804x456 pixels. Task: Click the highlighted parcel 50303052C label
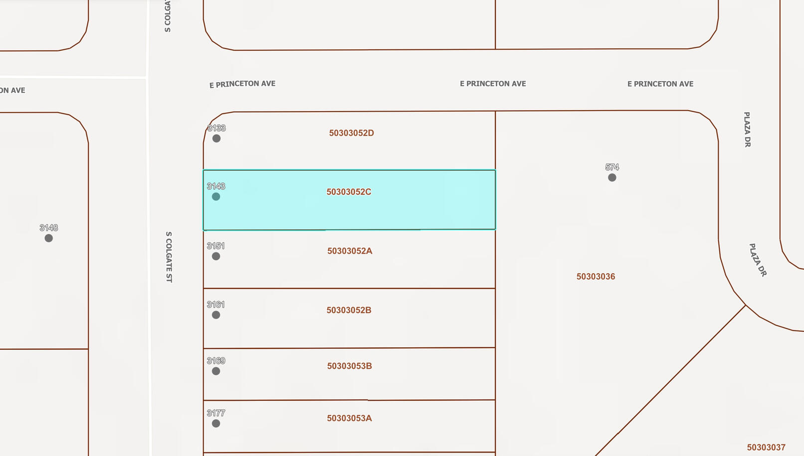point(349,192)
